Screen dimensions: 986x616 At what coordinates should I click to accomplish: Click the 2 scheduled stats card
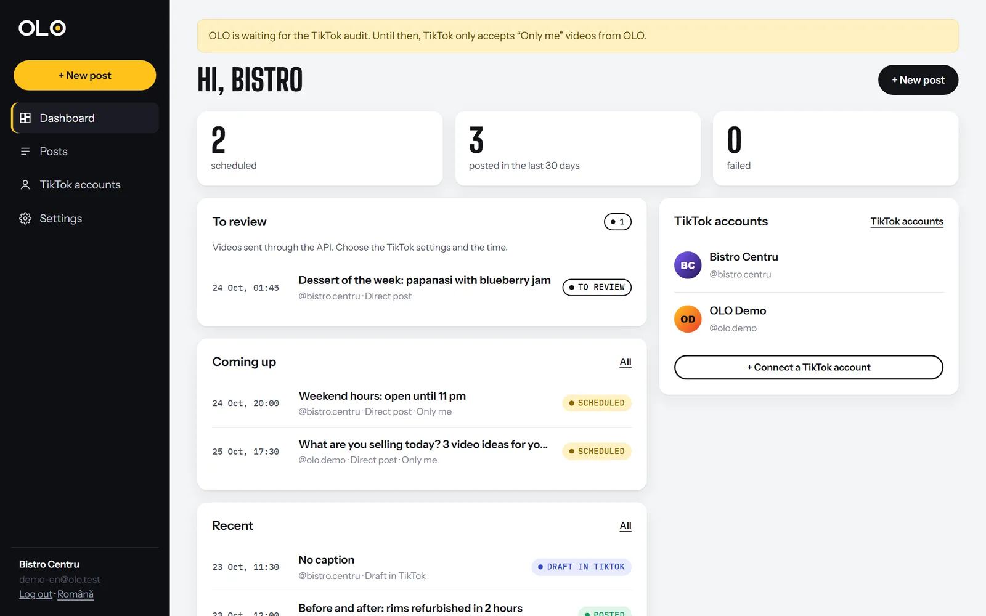(320, 148)
